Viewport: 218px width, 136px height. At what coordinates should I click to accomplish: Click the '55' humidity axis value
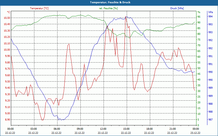[x=199, y=63]
